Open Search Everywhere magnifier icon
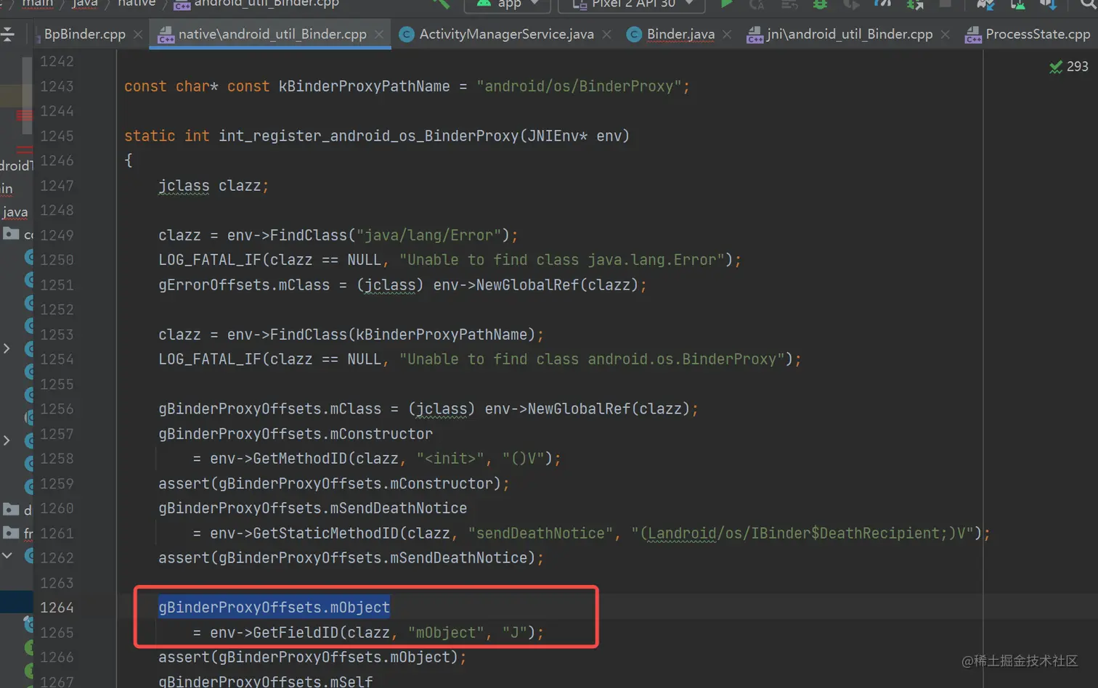This screenshot has height=688, width=1098. (1088, 4)
